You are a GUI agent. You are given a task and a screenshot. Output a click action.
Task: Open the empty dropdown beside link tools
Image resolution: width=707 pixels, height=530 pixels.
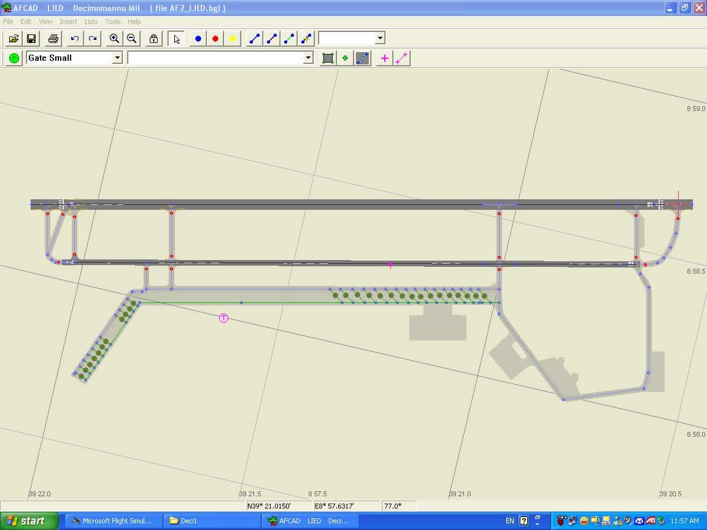[380, 38]
